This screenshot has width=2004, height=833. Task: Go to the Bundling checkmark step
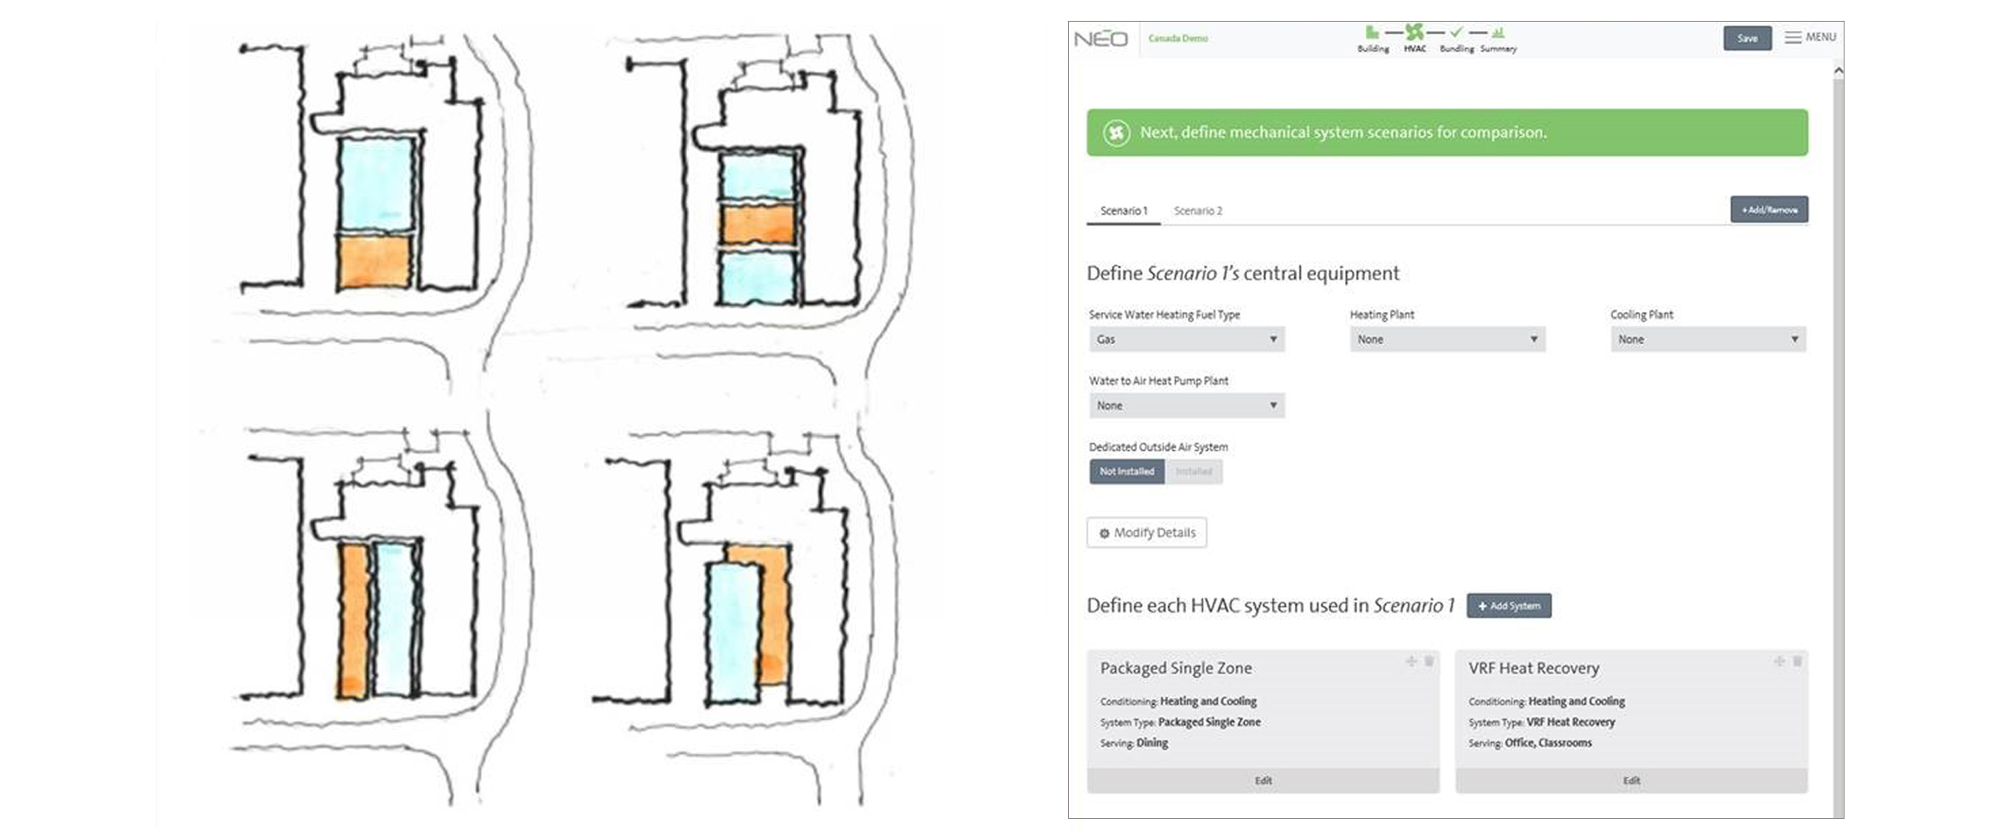pyautogui.click(x=1456, y=33)
